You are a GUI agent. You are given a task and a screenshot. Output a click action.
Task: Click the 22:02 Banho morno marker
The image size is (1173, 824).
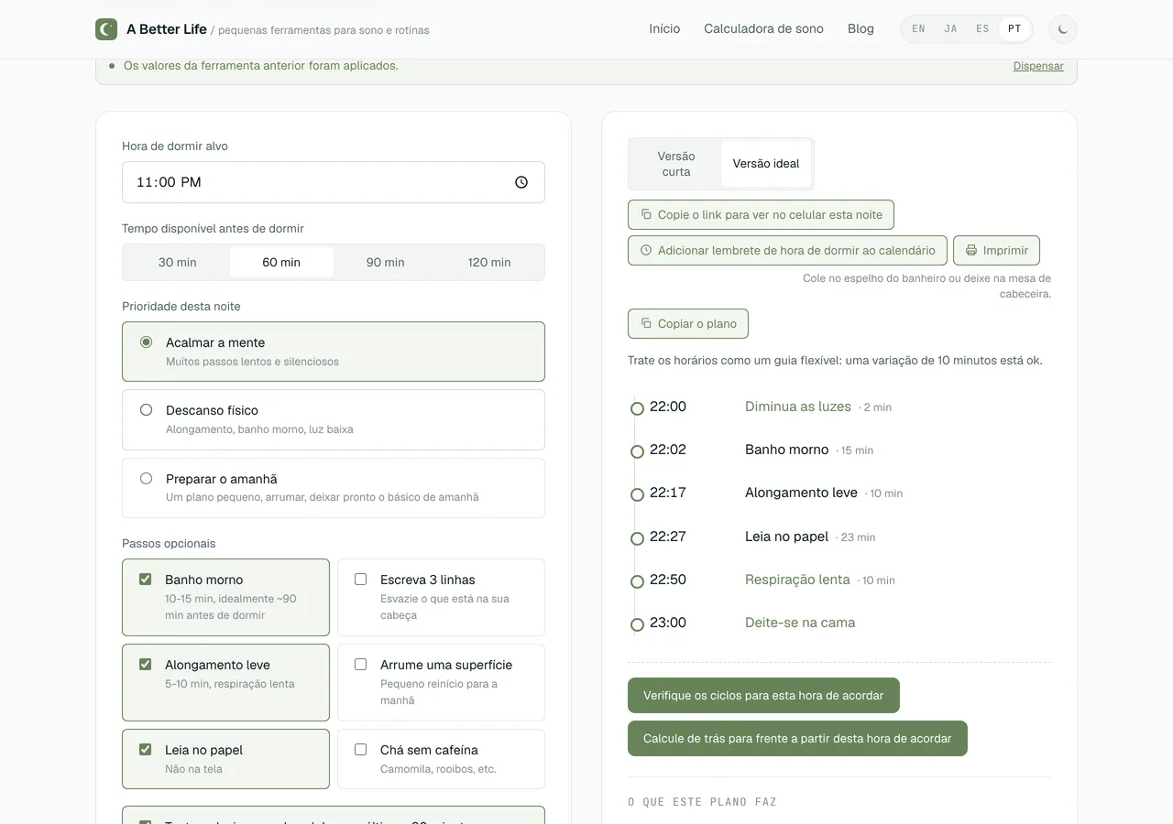637,451
